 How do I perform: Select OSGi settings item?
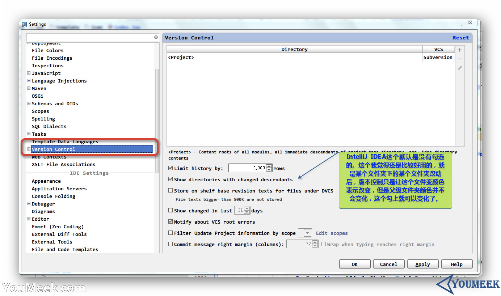tap(37, 96)
